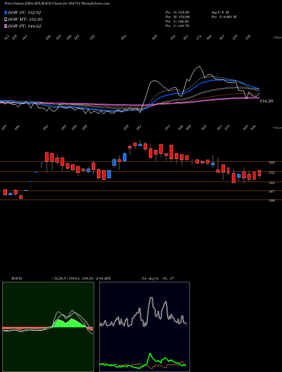Click the magenta DOW PT legend swatch
This screenshot has height=372, width=282.
(x=6, y=26)
